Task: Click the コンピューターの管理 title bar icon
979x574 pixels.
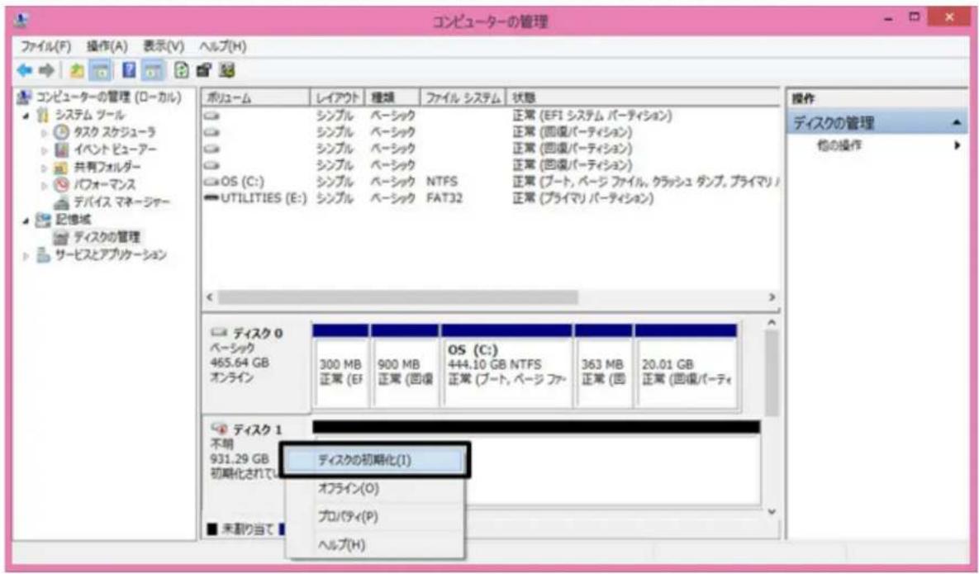Action: click(x=21, y=20)
